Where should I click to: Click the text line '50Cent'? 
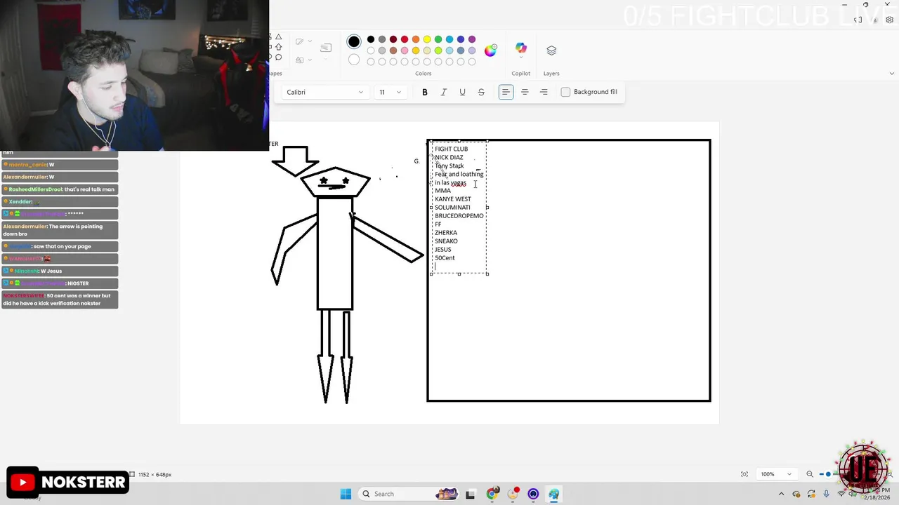[445, 258]
